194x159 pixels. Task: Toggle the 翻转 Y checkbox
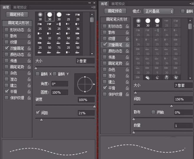click(x=55, y=74)
